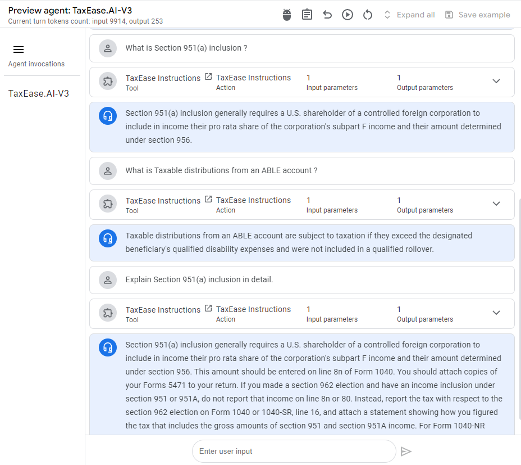
Task: Click 'Input parameters' in first tool row
Action: 332,88
